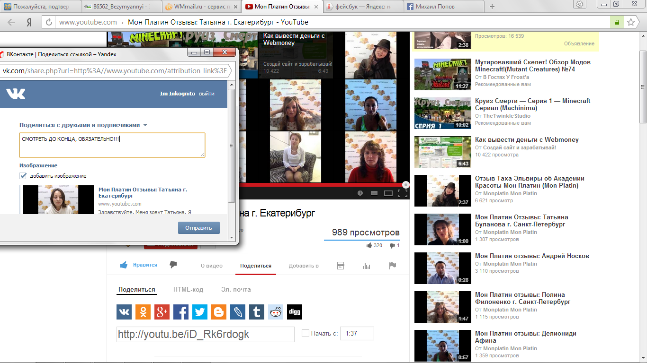The image size is (647, 363).
Task: Click the youtu.be share URL field
Action: 206,334
